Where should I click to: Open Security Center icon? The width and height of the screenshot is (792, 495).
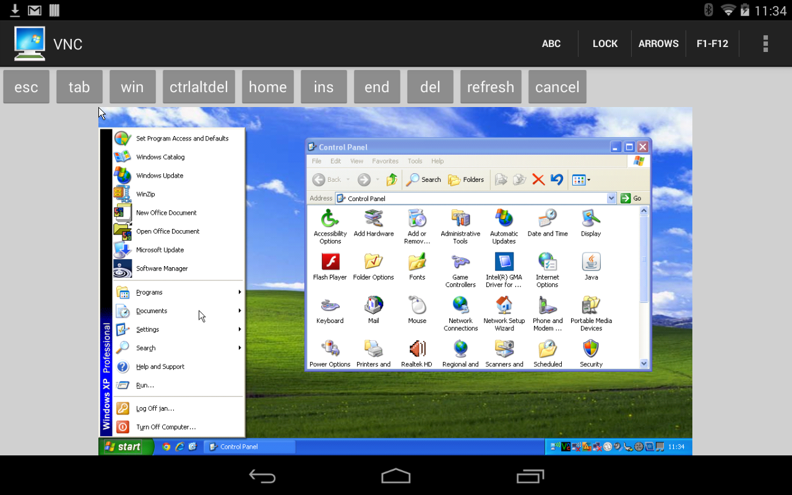(x=591, y=350)
